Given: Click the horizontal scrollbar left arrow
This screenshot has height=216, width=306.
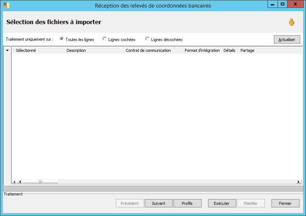Looking at the screenshot, I should [19, 182].
